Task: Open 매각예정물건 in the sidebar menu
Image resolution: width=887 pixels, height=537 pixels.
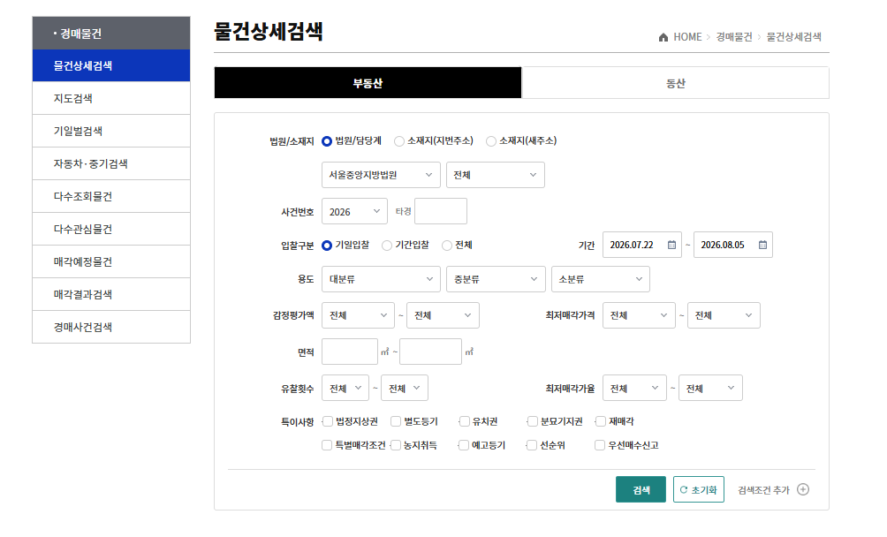Action: point(111,261)
